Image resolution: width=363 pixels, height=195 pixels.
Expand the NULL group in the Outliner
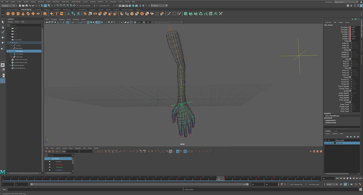10,43
